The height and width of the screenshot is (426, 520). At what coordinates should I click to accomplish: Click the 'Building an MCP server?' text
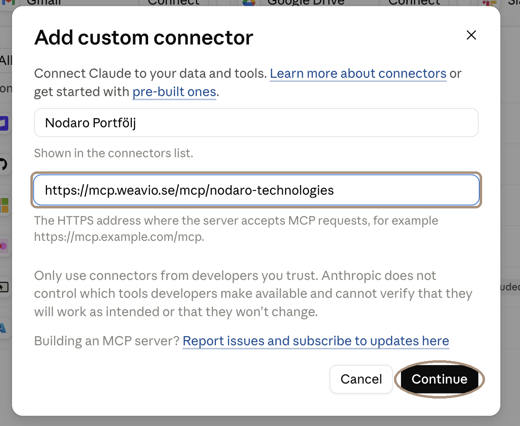click(x=107, y=341)
